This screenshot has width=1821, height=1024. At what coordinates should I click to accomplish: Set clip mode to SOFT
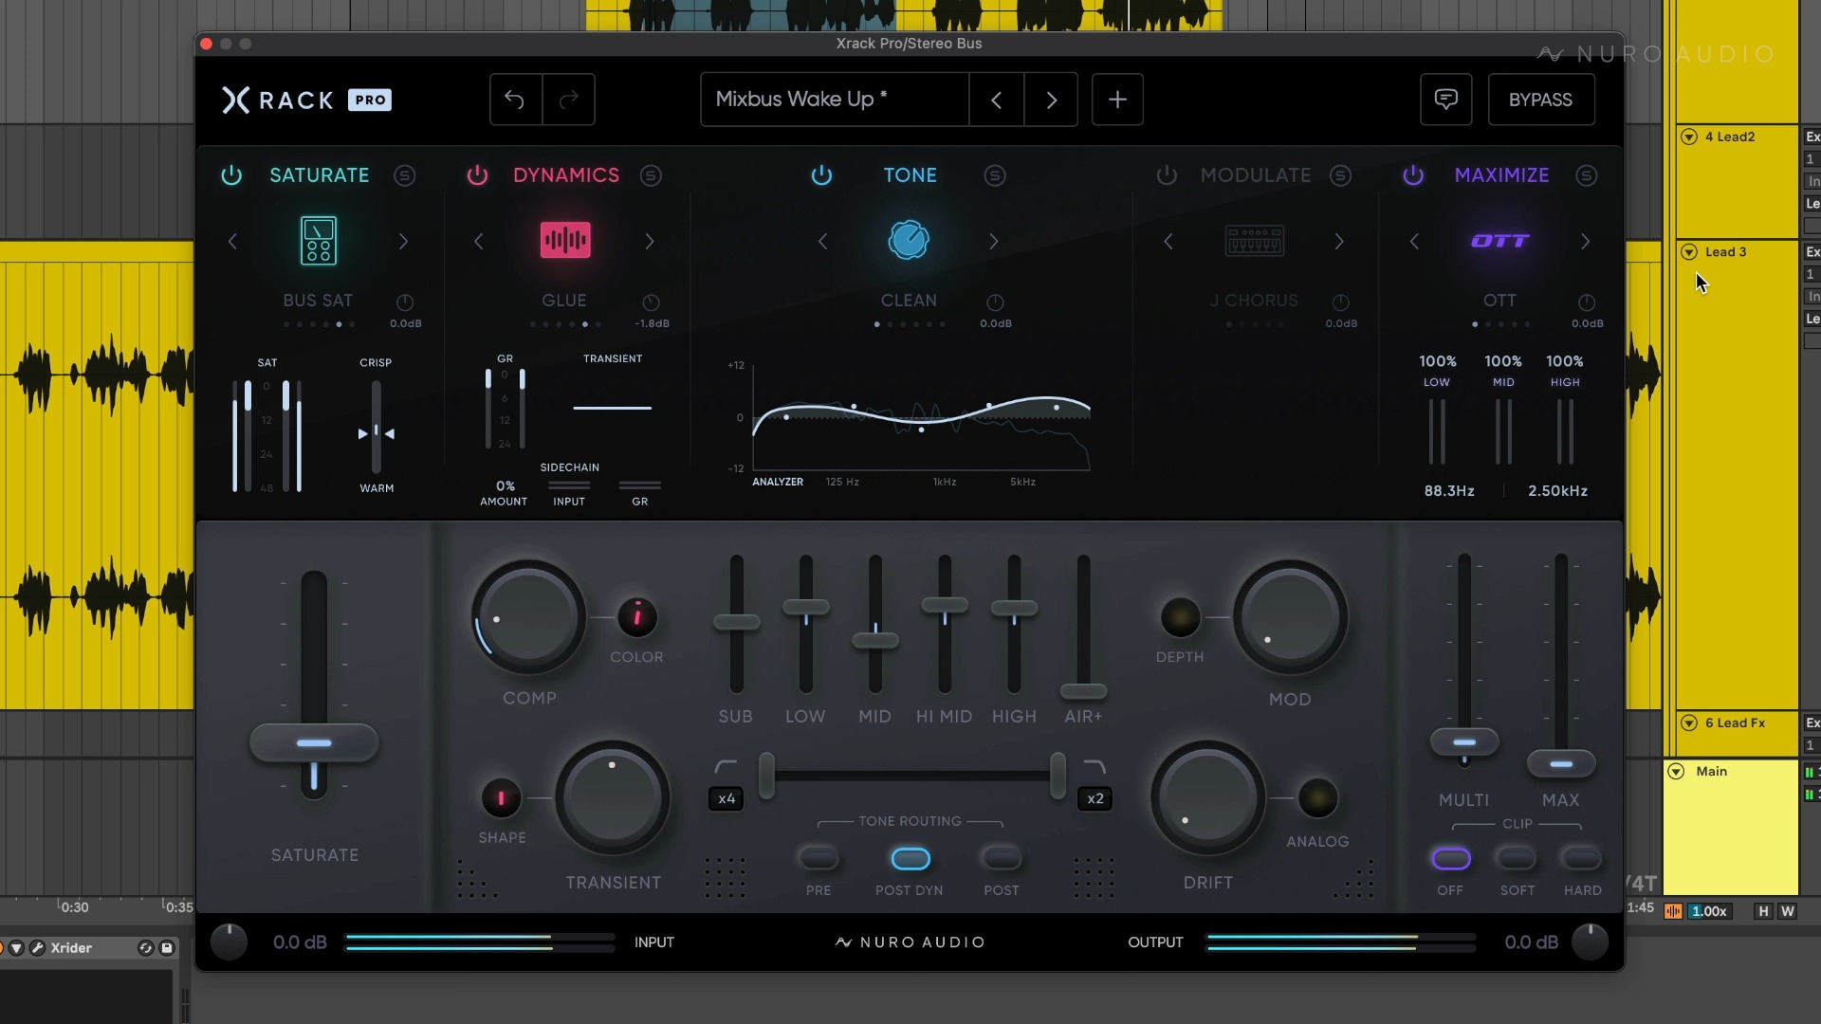[x=1517, y=859]
